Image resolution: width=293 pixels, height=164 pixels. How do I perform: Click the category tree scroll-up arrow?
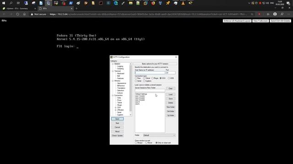(x=130, y=64)
